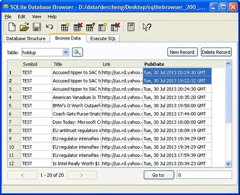Focus the Go to record number field
The width and height of the screenshot is (240, 195).
coord(204,175)
